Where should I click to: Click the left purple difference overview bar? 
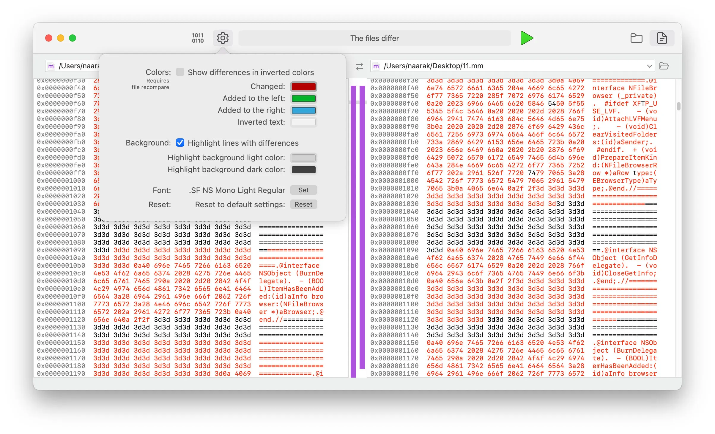(x=353, y=232)
